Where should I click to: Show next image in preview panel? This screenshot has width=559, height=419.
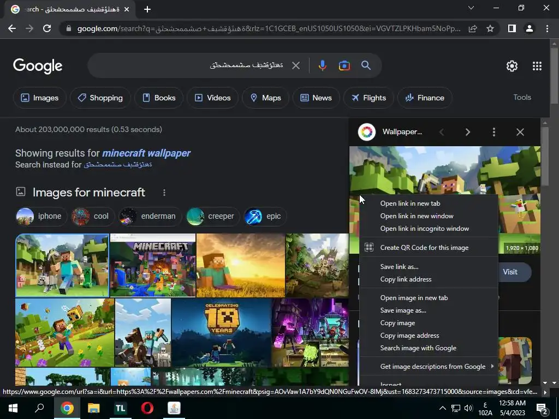tap(468, 132)
